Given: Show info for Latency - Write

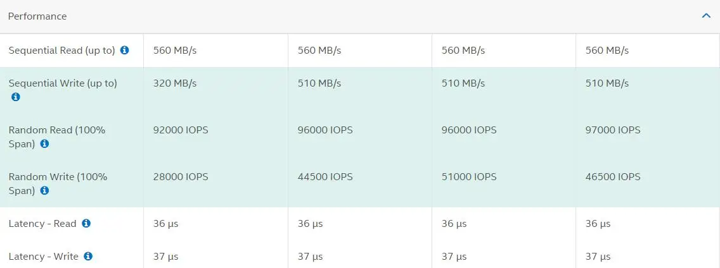Looking at the screenshot, I should [88, 256].
